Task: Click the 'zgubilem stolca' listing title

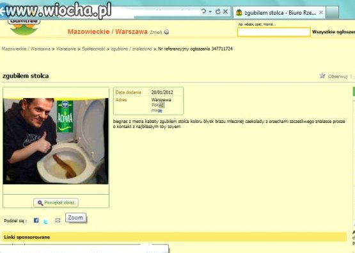Action: (26, 76)
